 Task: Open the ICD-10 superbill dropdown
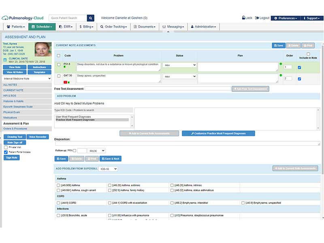tap(108, 169)
